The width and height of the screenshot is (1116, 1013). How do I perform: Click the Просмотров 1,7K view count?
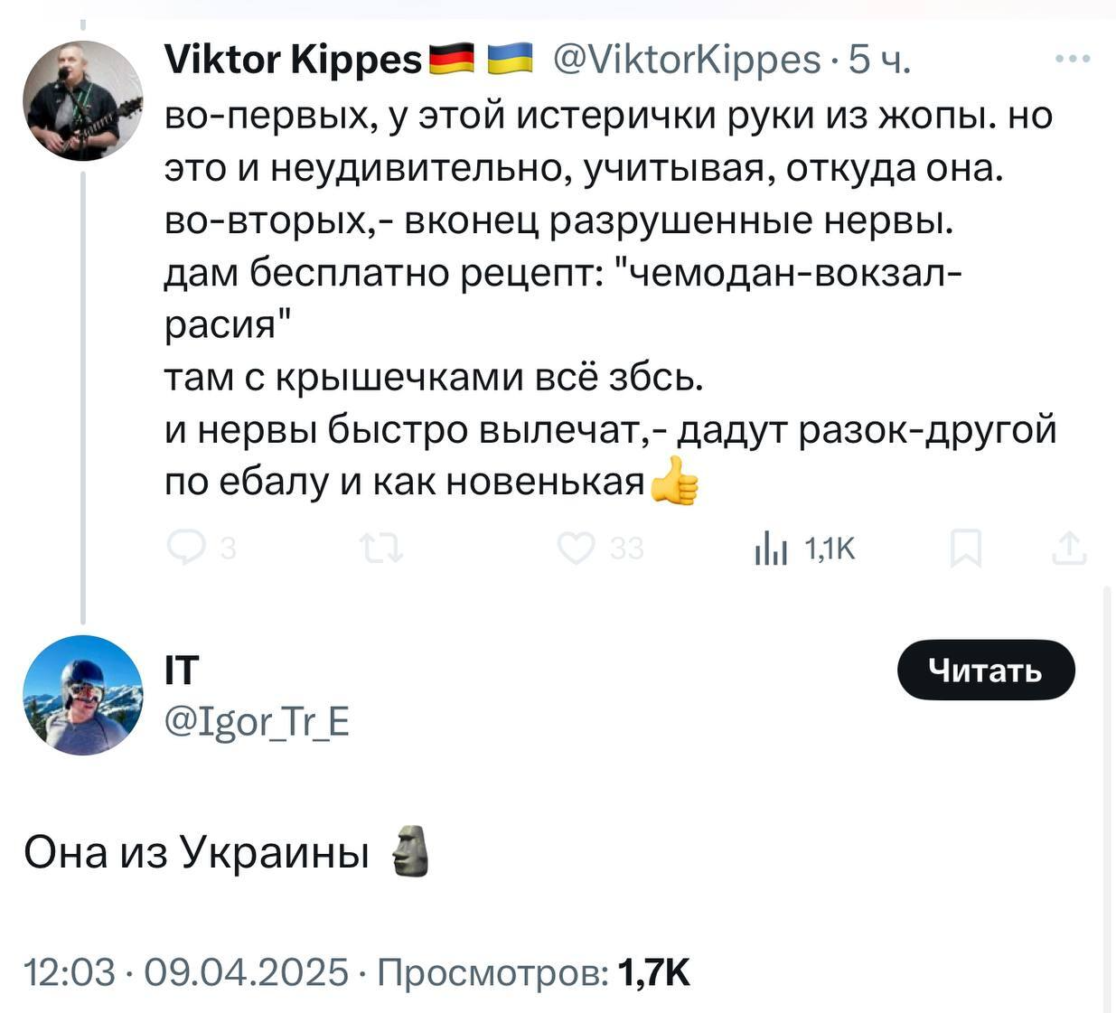(x=533, y=972)
